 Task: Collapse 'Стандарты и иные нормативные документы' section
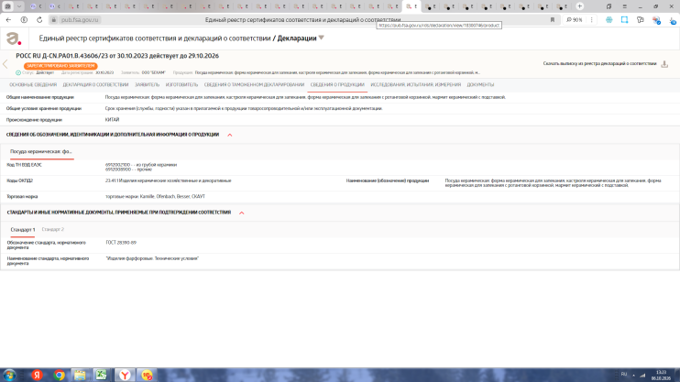pyautogui.click(x=242, y=213)
